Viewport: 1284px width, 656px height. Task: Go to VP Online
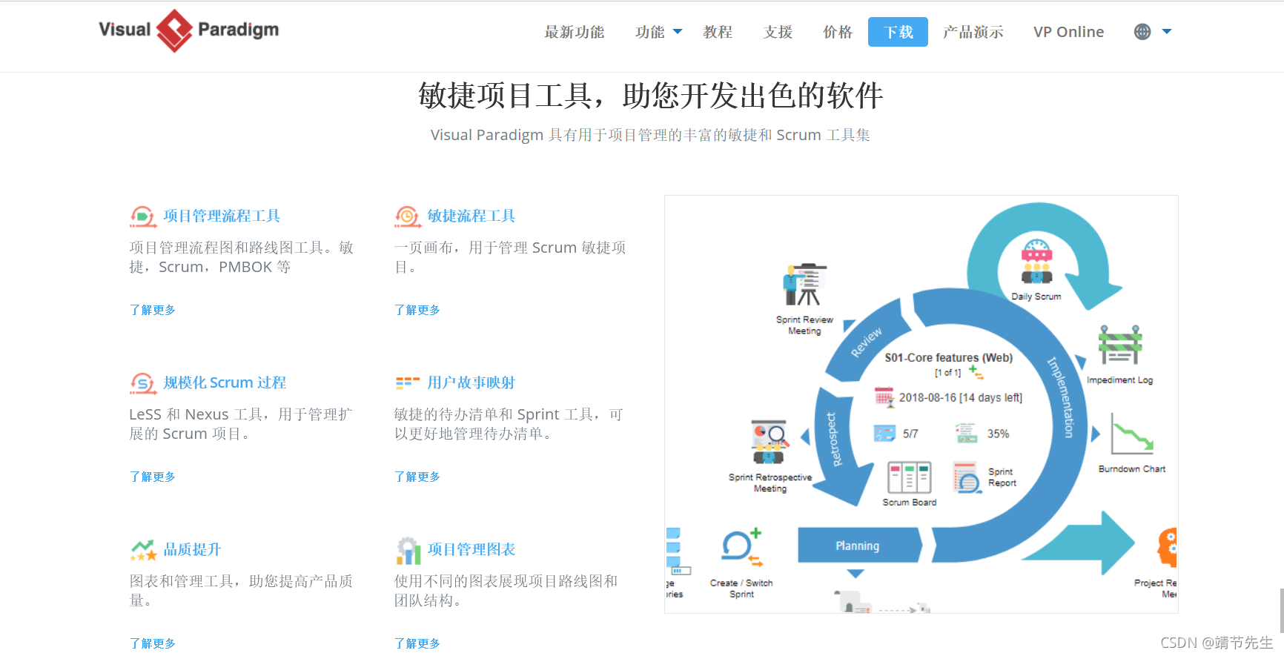click(x=1068, y=32)
